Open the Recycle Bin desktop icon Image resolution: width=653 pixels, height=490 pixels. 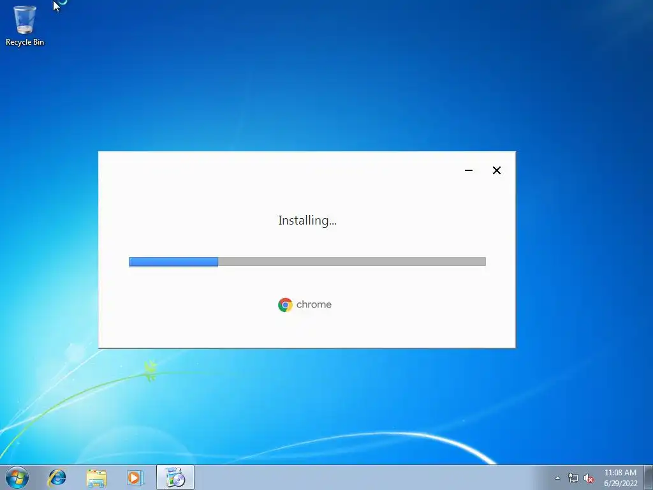coord(25,26)
